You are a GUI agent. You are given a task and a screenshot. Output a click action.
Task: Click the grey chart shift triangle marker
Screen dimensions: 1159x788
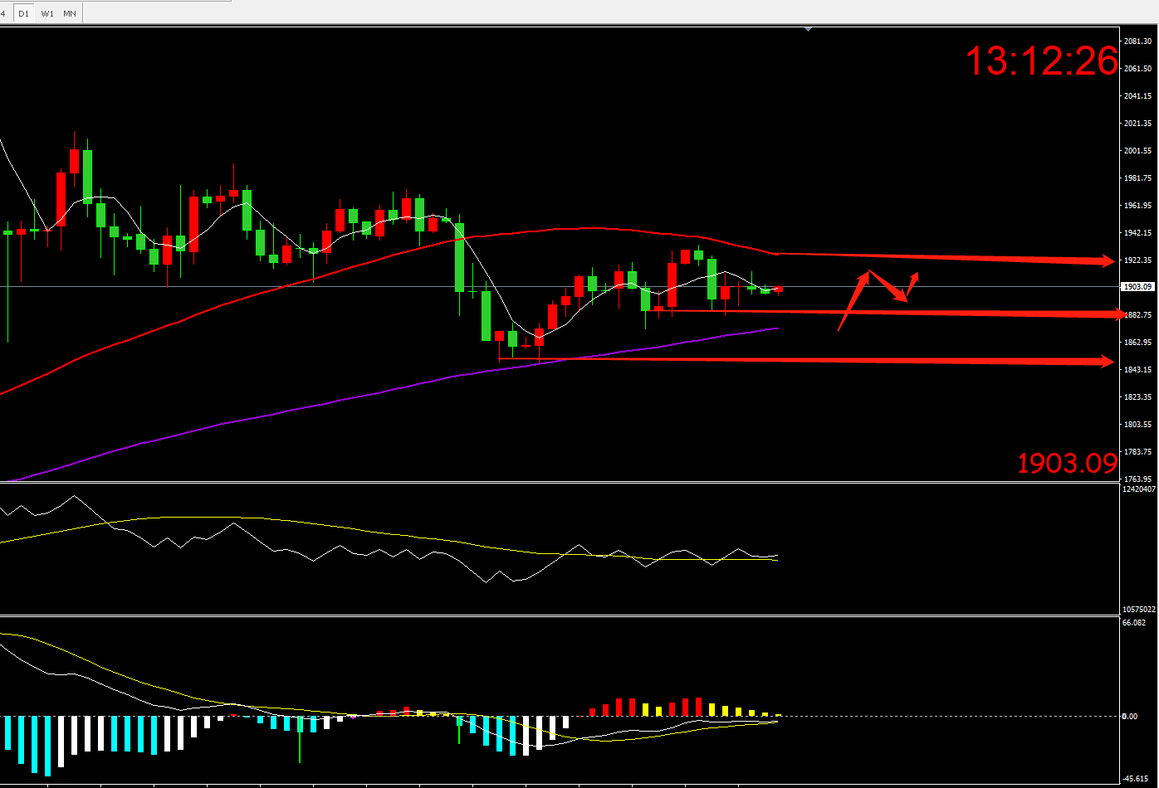click(808, 29)
